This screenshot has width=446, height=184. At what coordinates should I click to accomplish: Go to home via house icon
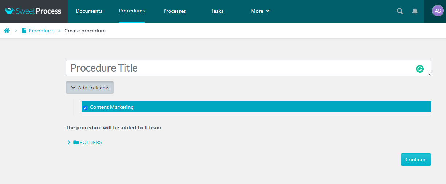[7, 31]
